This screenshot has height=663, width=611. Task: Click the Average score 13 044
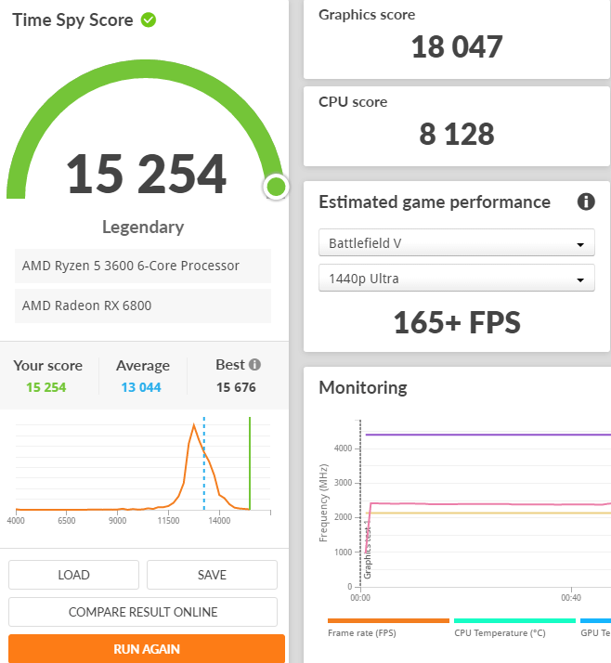tap(141, 387)
